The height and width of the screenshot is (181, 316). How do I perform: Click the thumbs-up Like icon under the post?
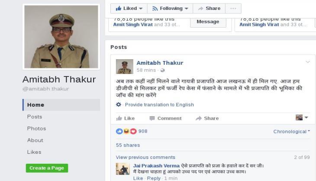coord(119,118)
